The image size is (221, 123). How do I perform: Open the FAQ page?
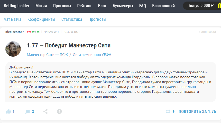click(143, 6)
